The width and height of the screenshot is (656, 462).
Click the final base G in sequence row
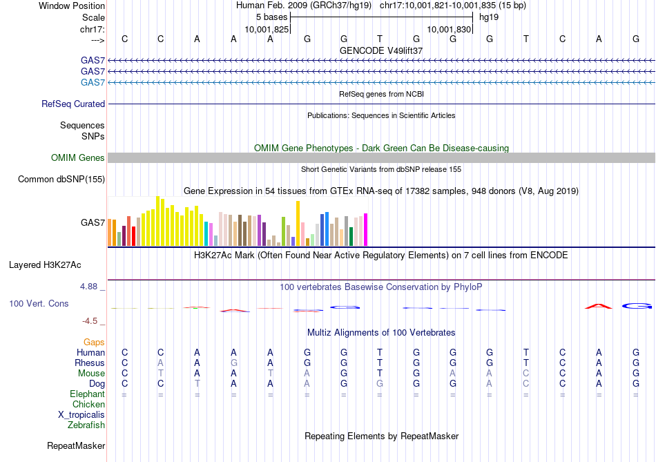[636, 39]
